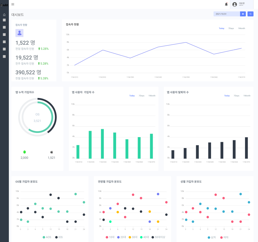Click the 1,522 명 visitor count
Image resolution: width=258 pixels, height=242 pixels.
25,43
